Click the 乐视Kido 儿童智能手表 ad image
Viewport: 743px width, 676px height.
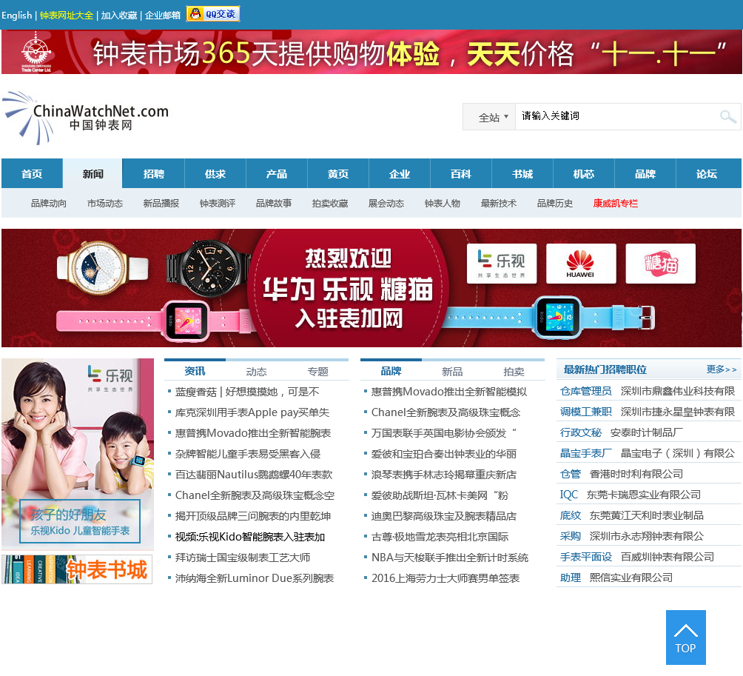pyautogui.click(x=78, y=454)
